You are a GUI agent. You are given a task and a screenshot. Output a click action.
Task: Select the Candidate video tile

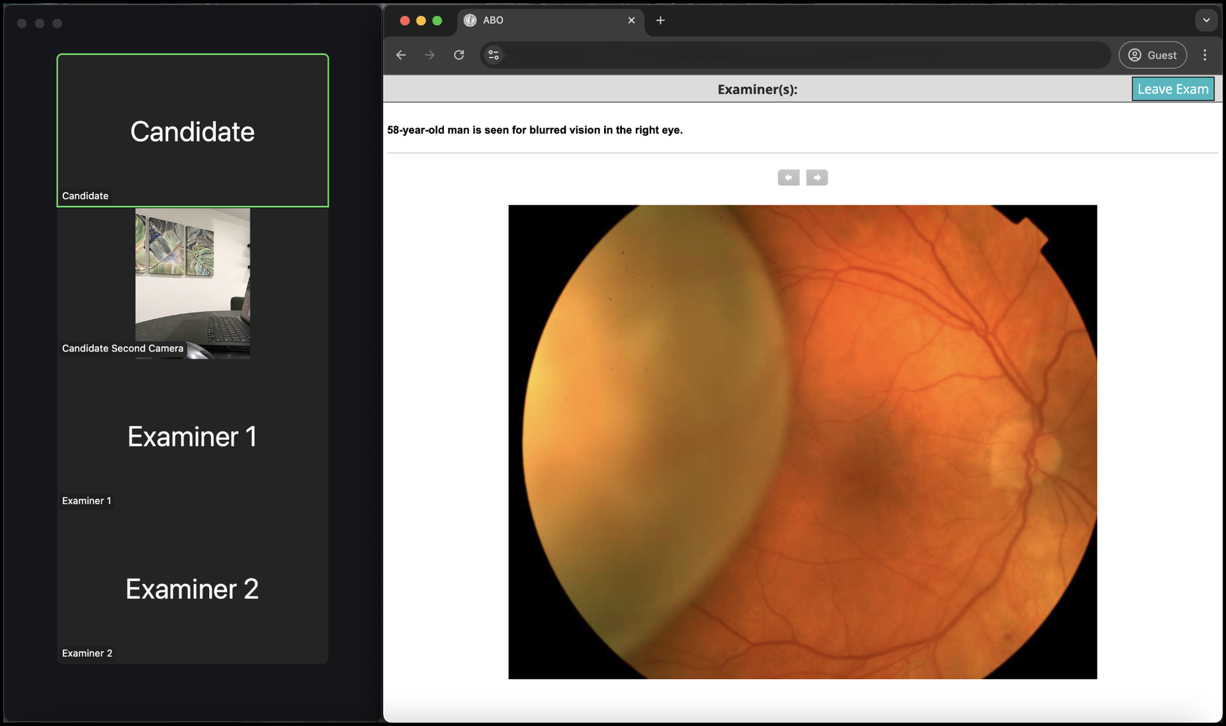click(193, 130)
